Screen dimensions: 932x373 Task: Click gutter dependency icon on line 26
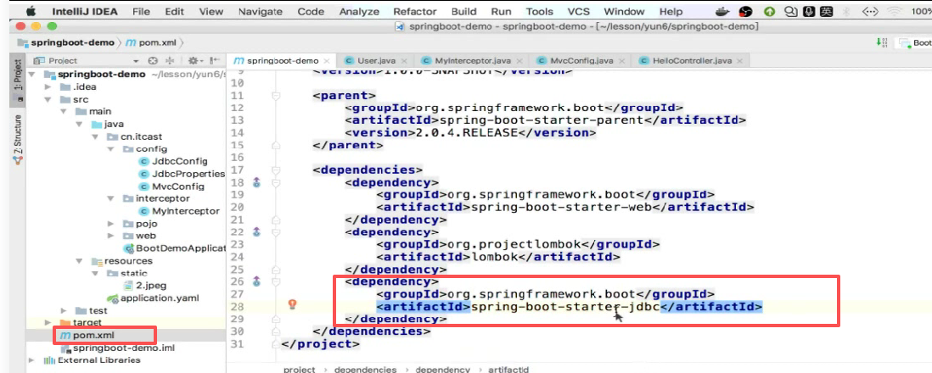257,281
